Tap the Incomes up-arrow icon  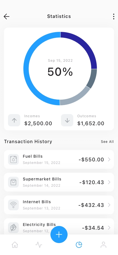coord(14,120)
